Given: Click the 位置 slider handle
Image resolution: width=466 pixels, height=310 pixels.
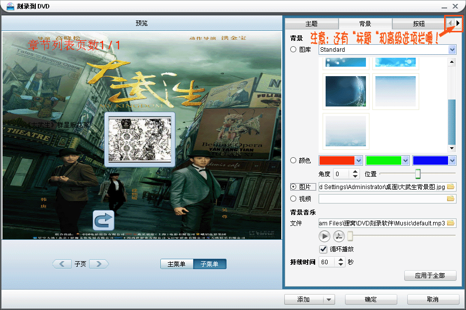Looking at the screenshot, I should click(418, 174).
